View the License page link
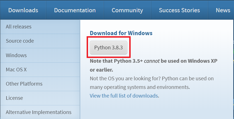 tap(14, 98)
